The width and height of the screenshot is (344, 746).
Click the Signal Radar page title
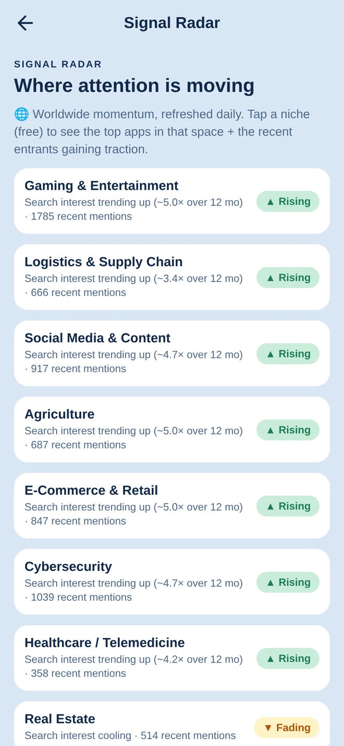coord(172,23)
